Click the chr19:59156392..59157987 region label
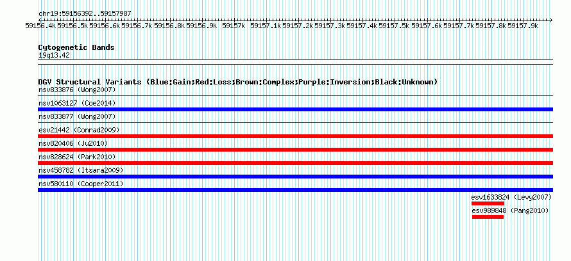The width and height of the screenshot is (571, 261). click(85, 13)
